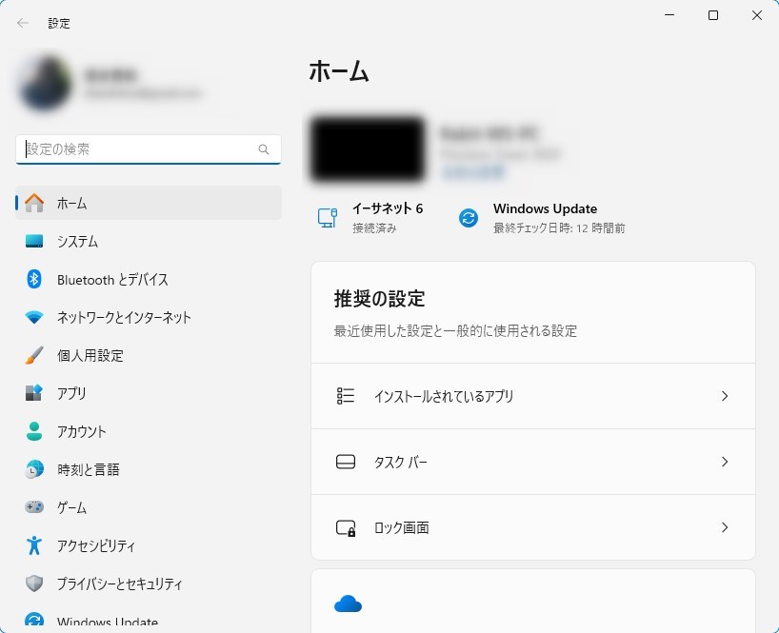Open タスク バー settings via chevron arrow

tap(725, 462)
